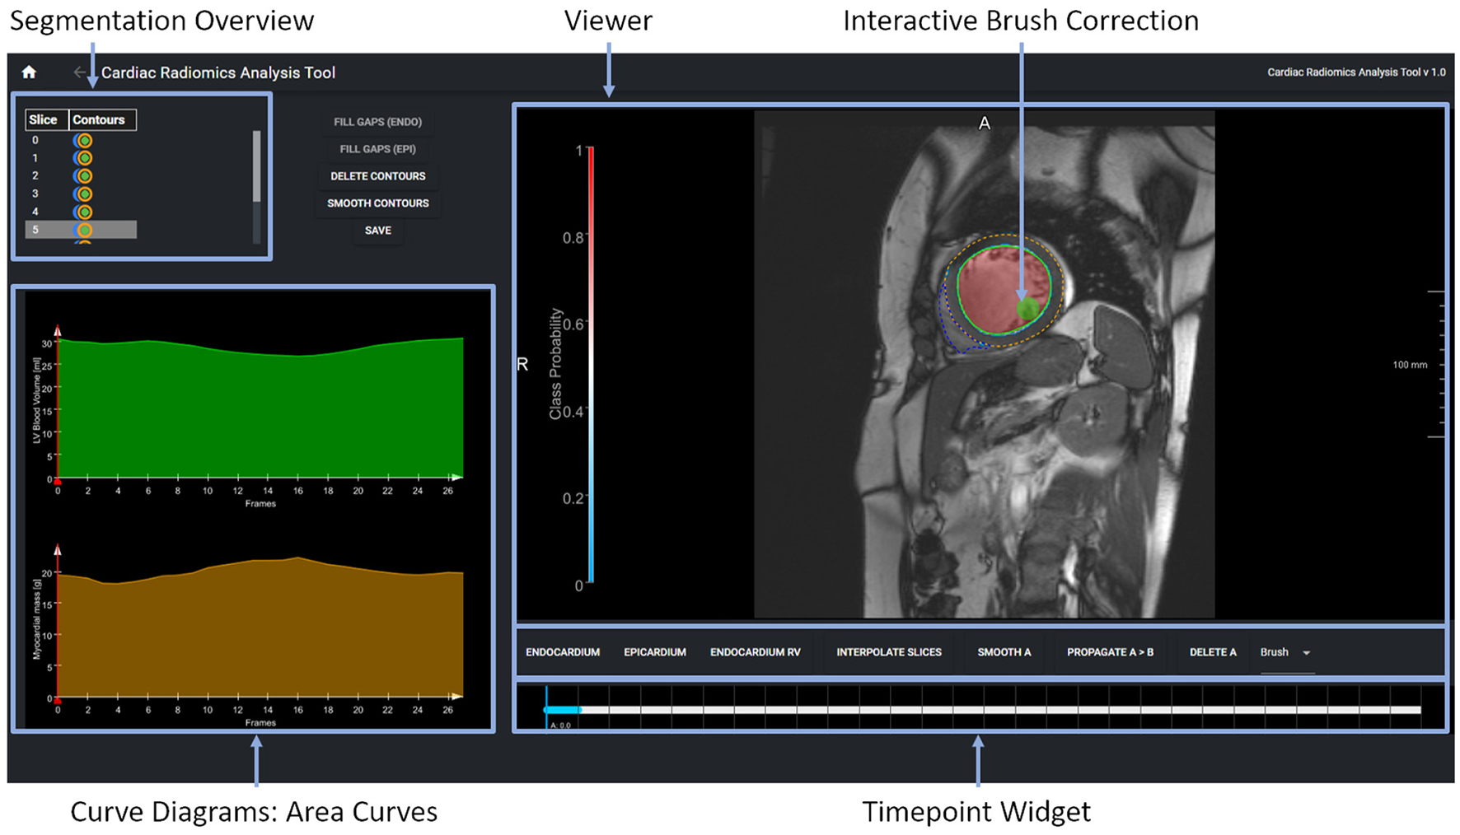Viewport: 1460px width, 835px height.
Task: Click the slice list scrollbar
Action: 256,167
